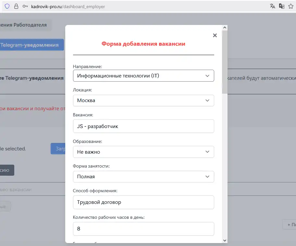Click the Форма добавления вакансии heading
The height and width of the screenshot is (246, 296).
coord(143,44)
